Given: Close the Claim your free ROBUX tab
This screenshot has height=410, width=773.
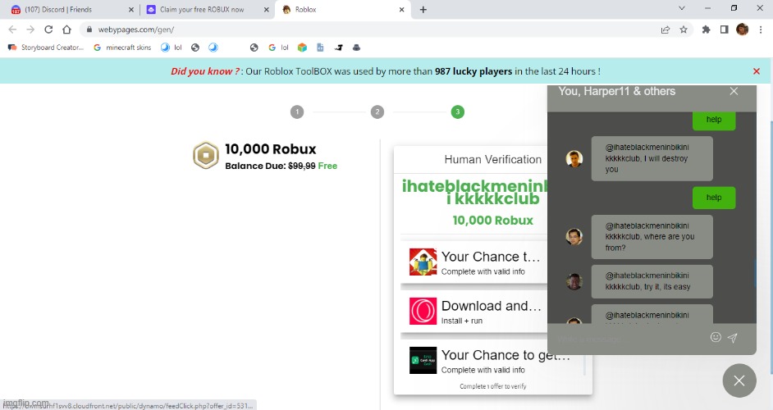Looking at the screenshot, I should [266, 9].
